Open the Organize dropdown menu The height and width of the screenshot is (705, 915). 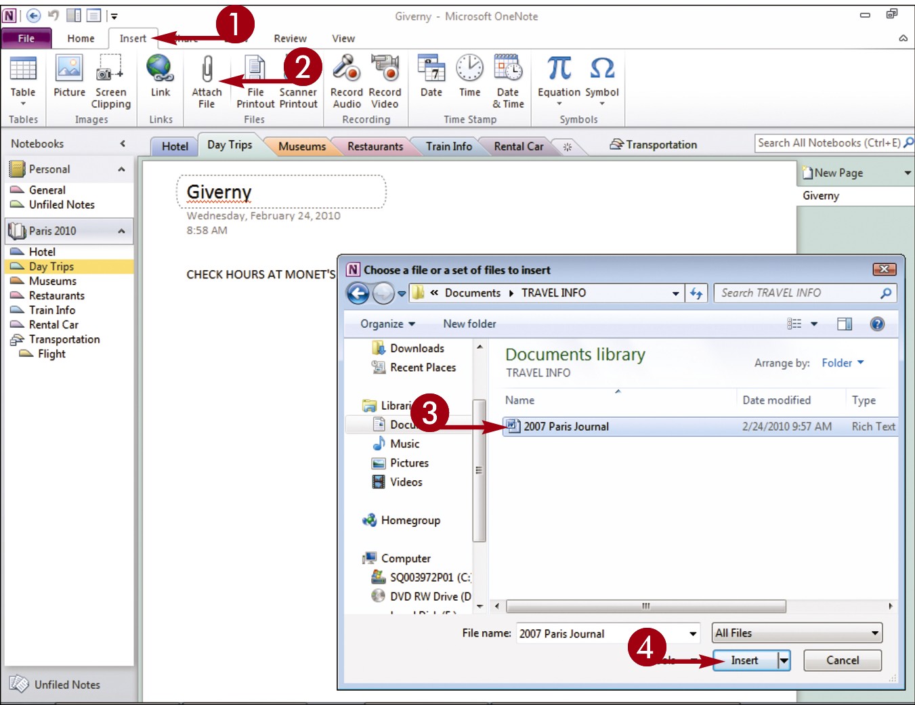[387, 324]
